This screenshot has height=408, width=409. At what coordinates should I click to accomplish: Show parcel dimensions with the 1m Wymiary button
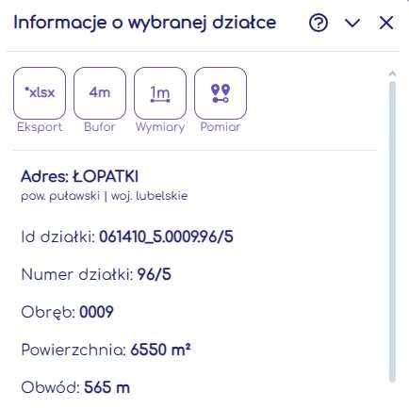coord(160,93)
